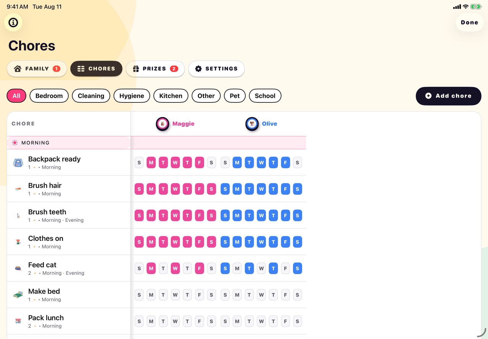The width and height of the screenshot is (488, 339).
Task: Filter chores by Bedroom
Action: (49, 96)
